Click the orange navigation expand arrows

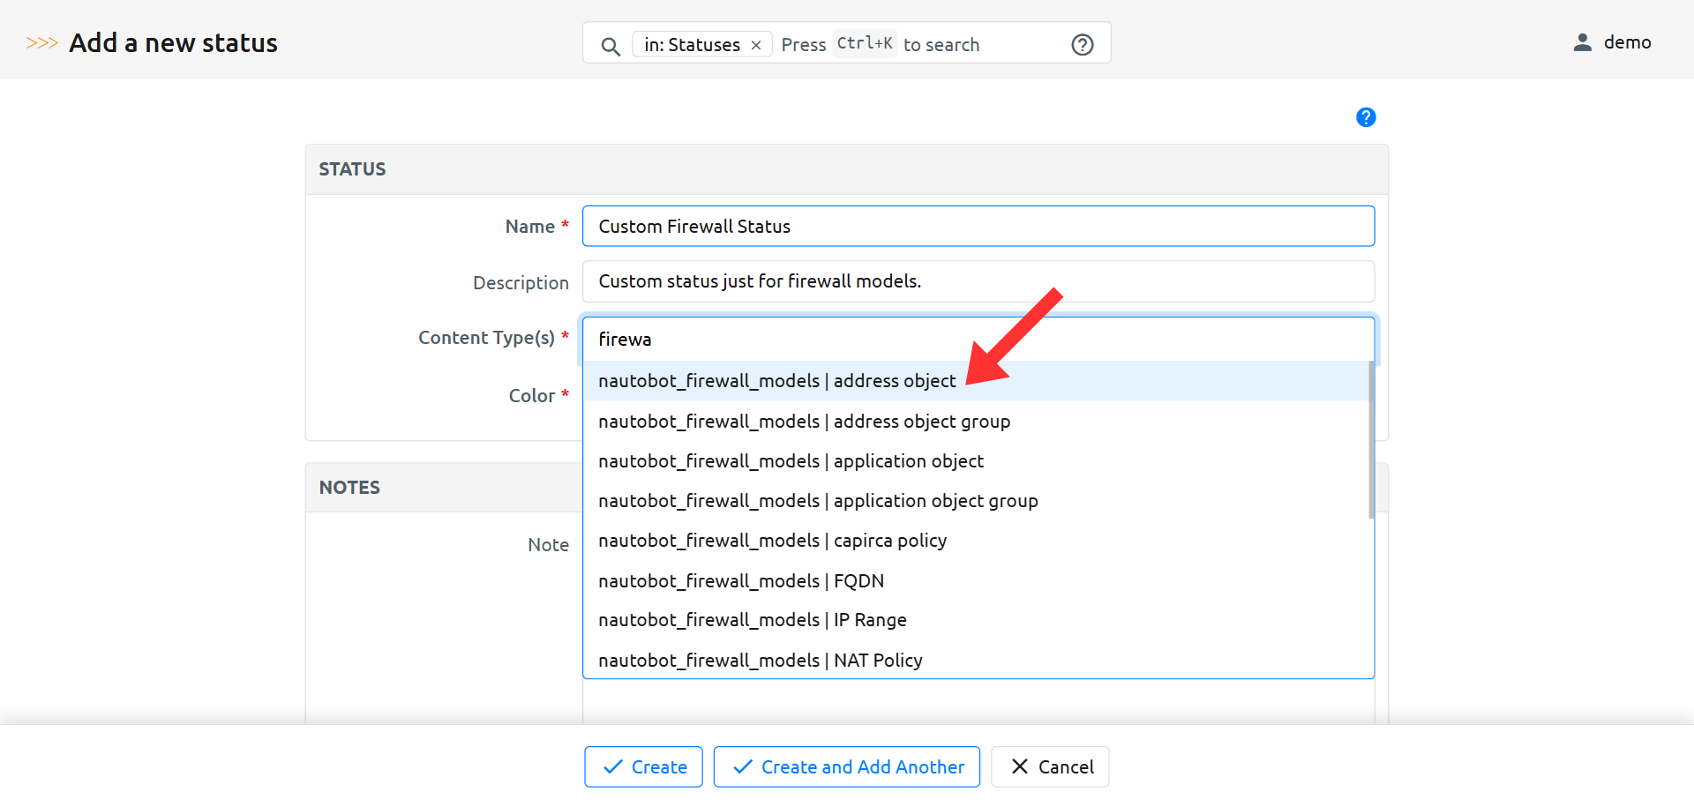point(41,43)
